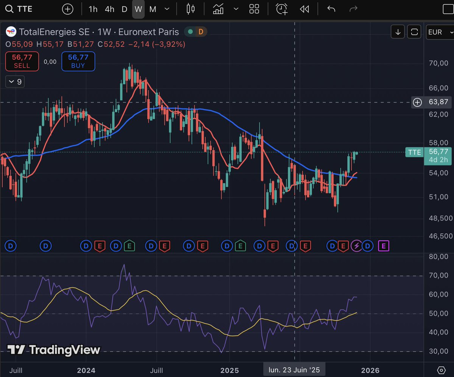This screenshot has width=454, height=377.
Task: Open the indicators panel
Action: point(218,9)
